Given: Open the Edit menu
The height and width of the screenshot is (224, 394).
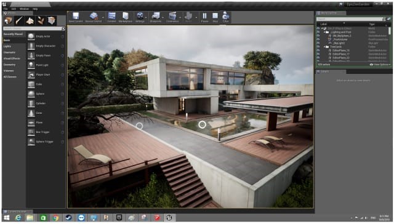Looking at the screenshot, I should pos(14,9).
